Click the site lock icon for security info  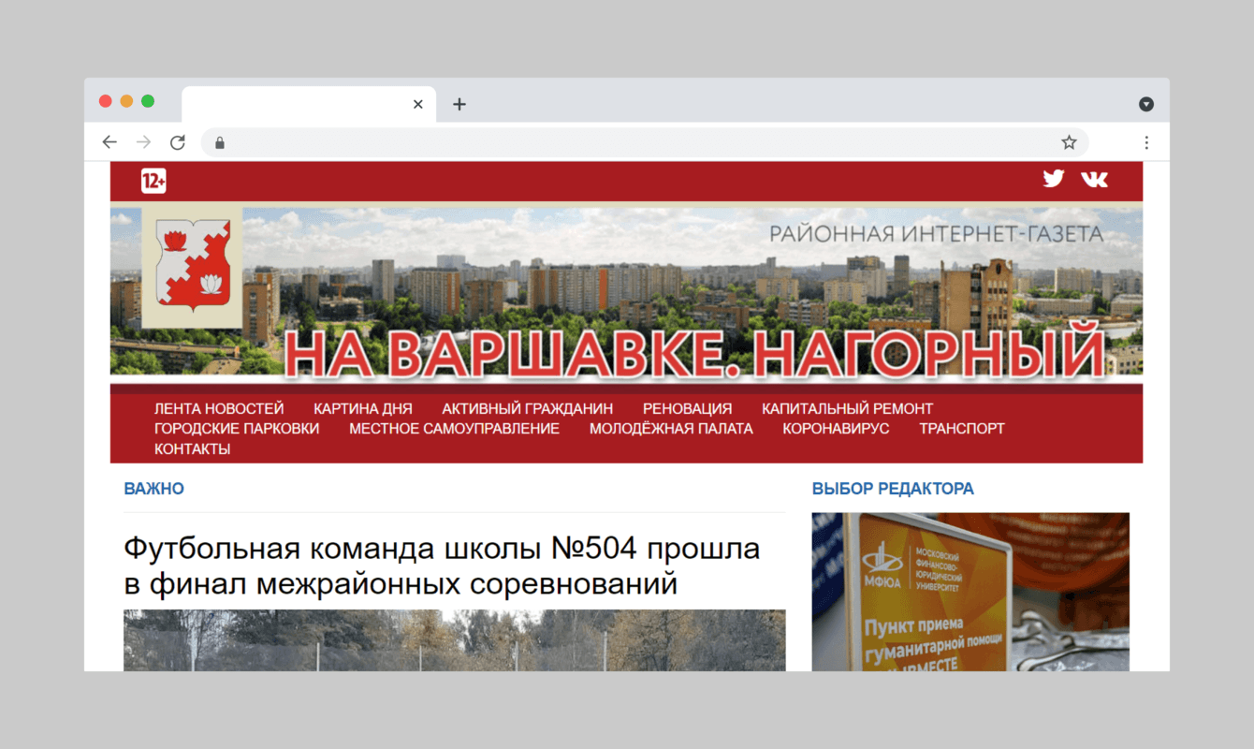click(x=219, y=142)
